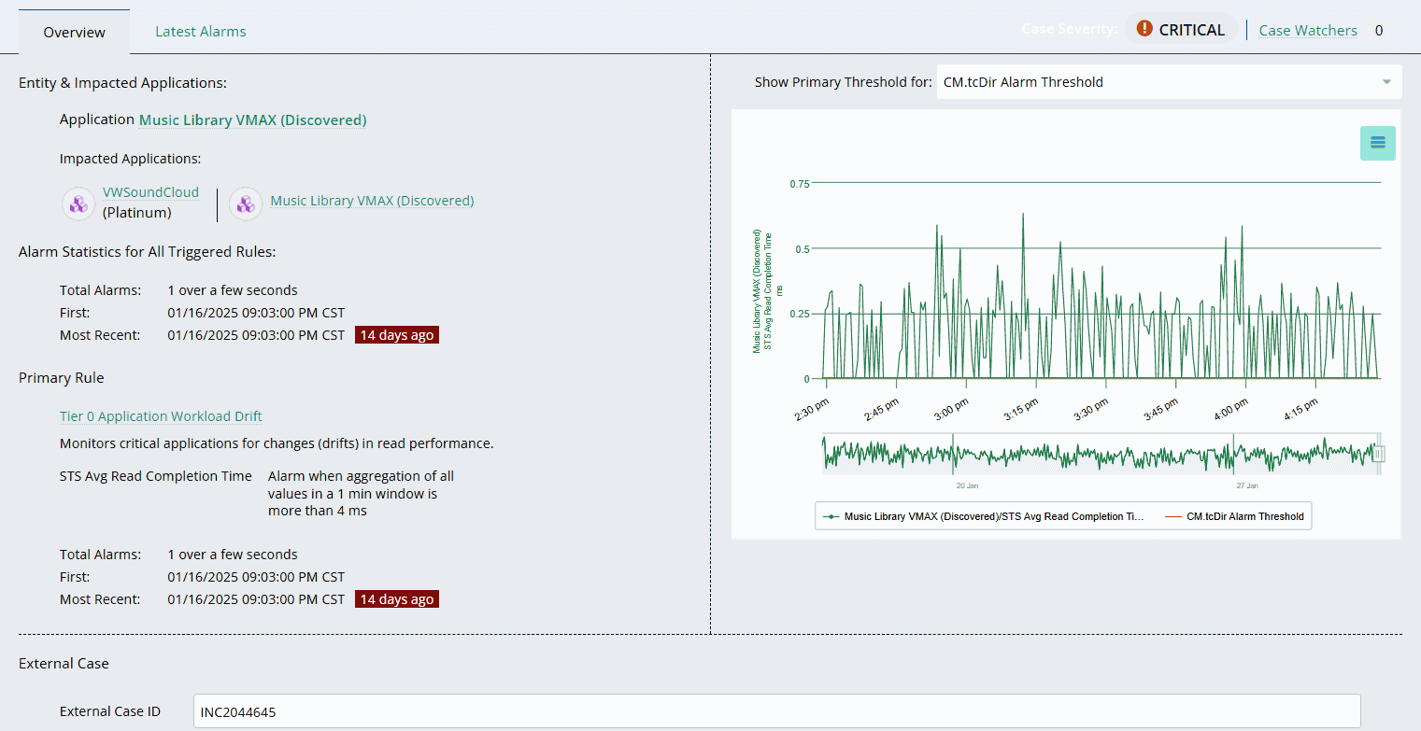Click the External Case heading
Image resolution: width=1421 pixels, height=731 pixels.
click(x=64, y=664)
